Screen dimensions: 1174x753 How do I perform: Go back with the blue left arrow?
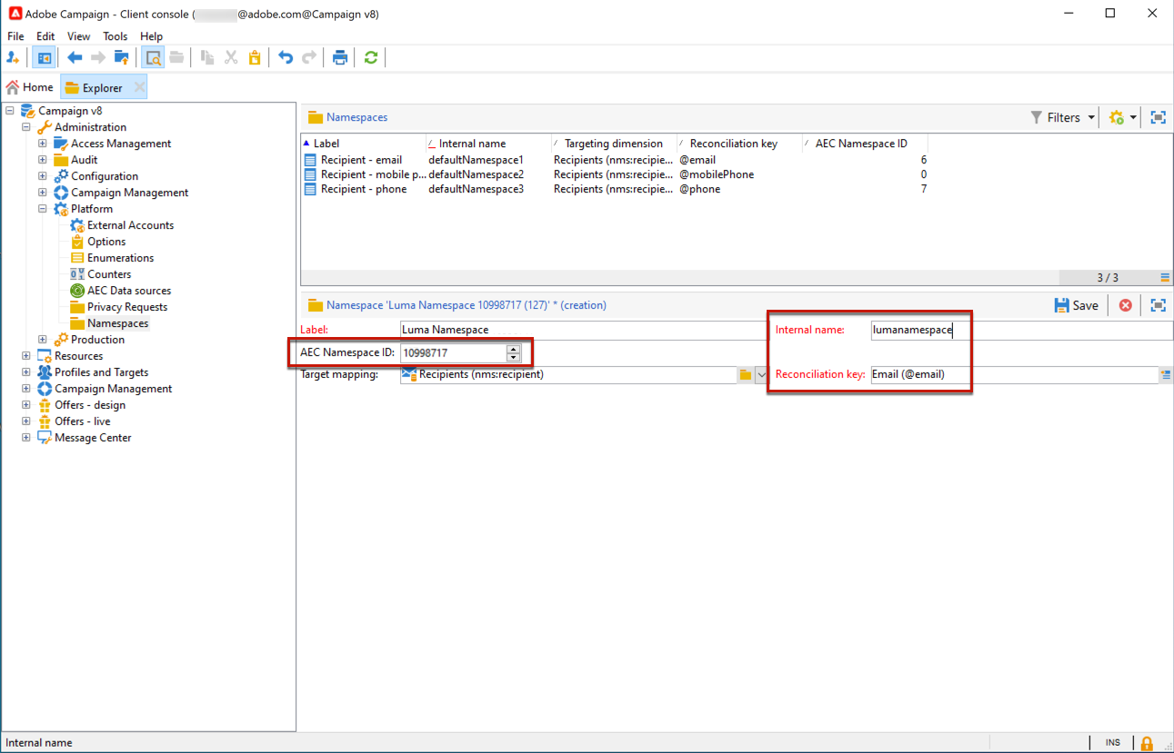(x=75, y=58)
